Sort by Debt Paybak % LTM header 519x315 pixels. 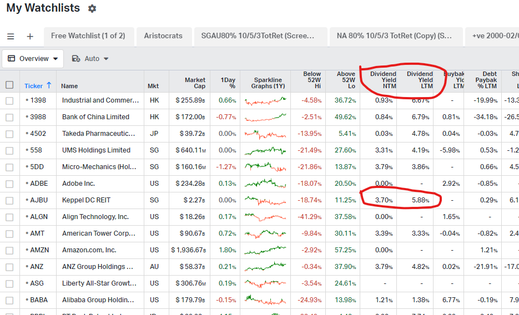pos(486,80)
